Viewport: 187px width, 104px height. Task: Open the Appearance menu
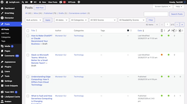point(10,62)
